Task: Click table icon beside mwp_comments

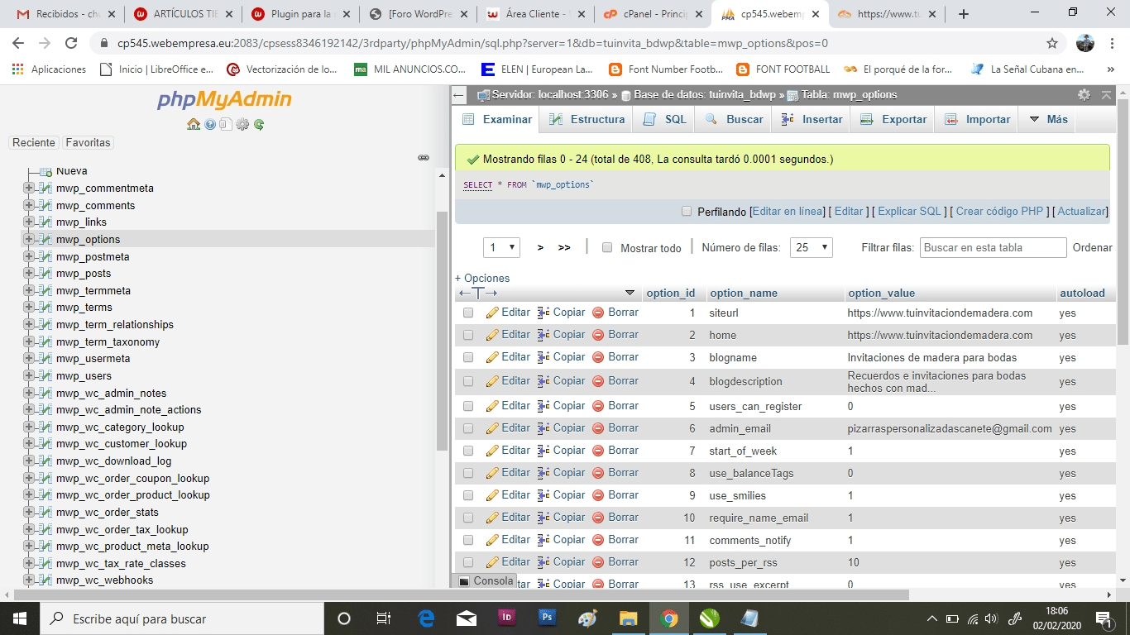Action: coord(46,205)
